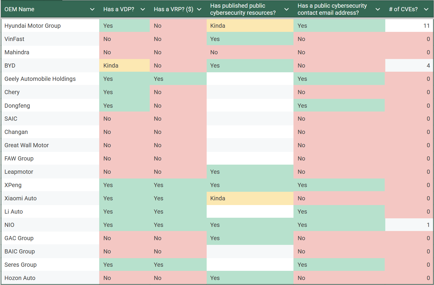This screenshot has width=434, height=285.
Task: Select the Dongfeng name cell
Action: [x=50, y=105]
